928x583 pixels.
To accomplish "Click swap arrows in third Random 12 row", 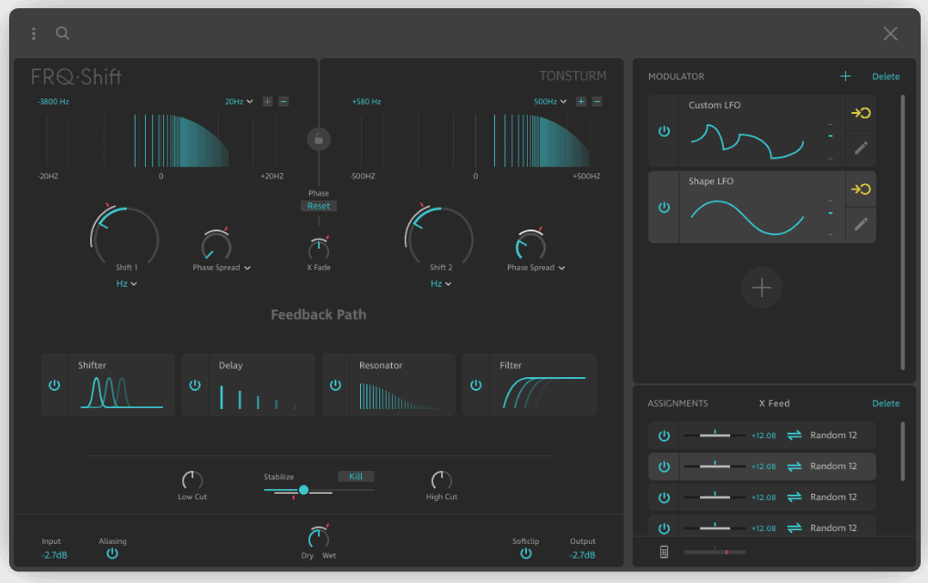I will click(x=794, y=497).
